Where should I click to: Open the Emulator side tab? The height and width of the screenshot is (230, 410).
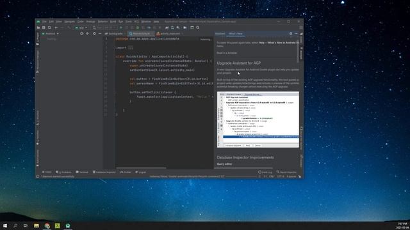(301, 161)
